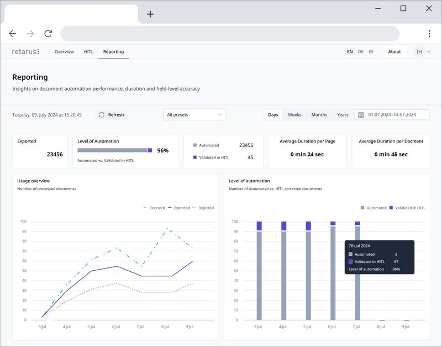Click the 5 Jul bar in automation chart
Screen dimensions: 442x347
(x=308, y=271)
